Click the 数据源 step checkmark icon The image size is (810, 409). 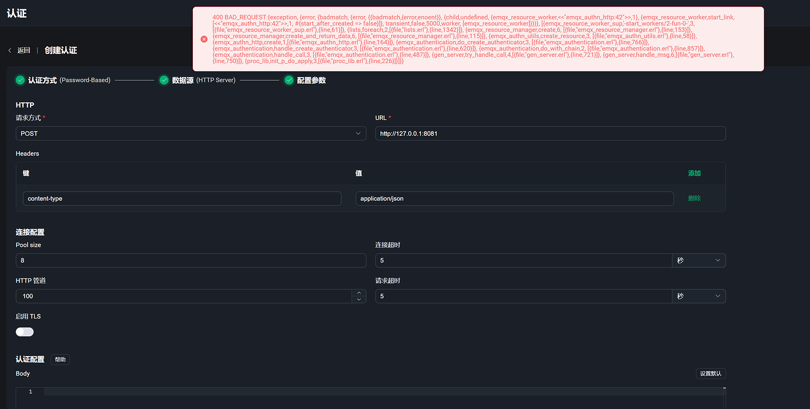[164, 80]
